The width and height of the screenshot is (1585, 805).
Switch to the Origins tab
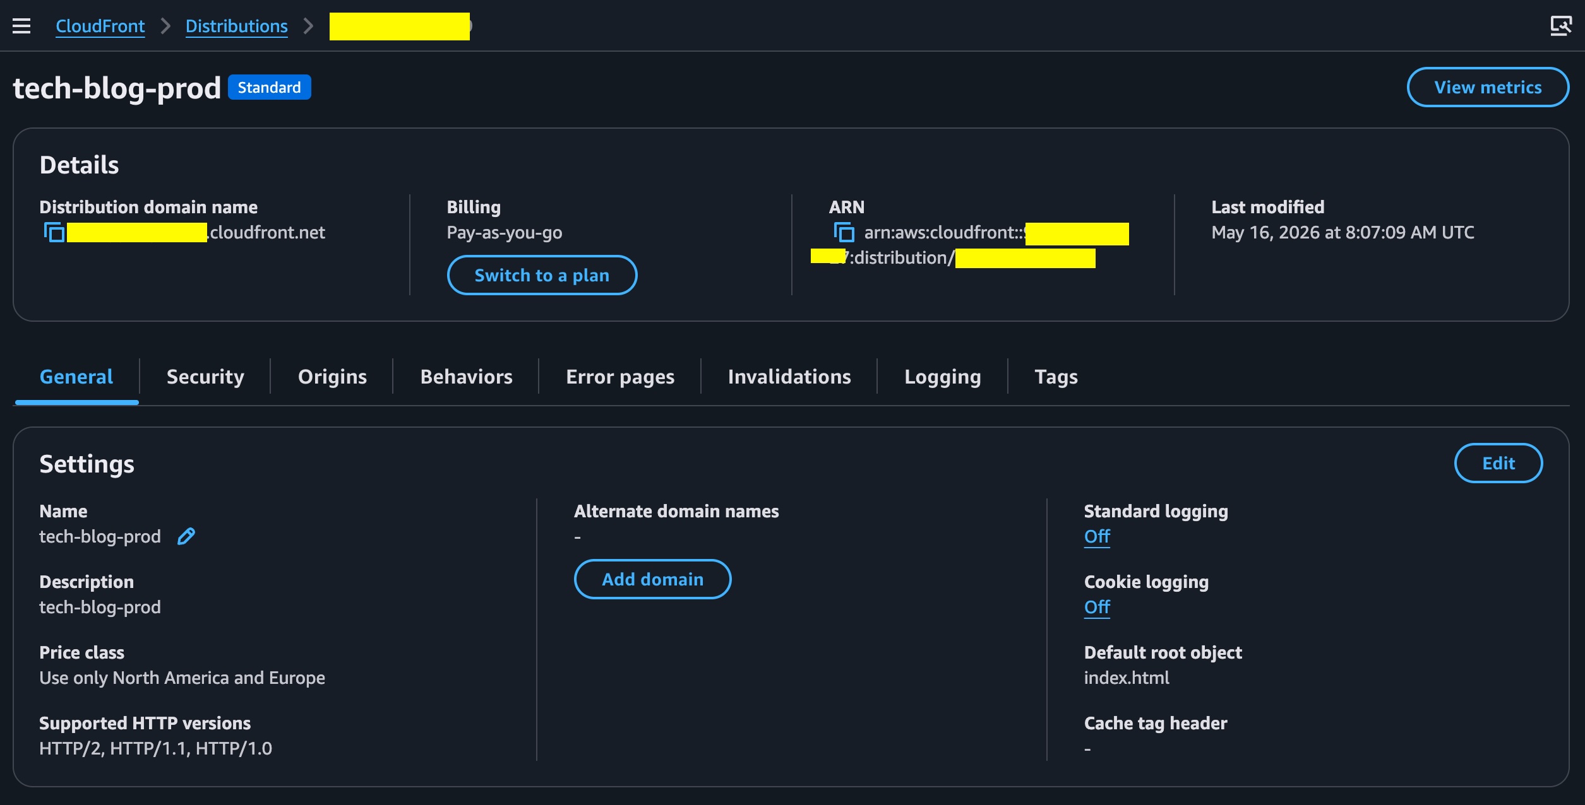click(332, 377)
